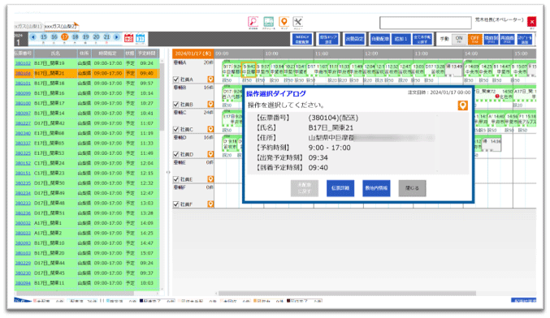This screenshot has height=318, width=550.
Task: Toggle the 社員C checkbox
Action: (x=176, y=129)
